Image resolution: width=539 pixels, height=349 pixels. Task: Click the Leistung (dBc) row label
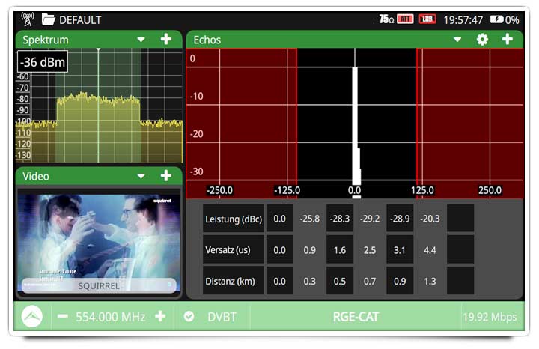[x=234, y=219]
